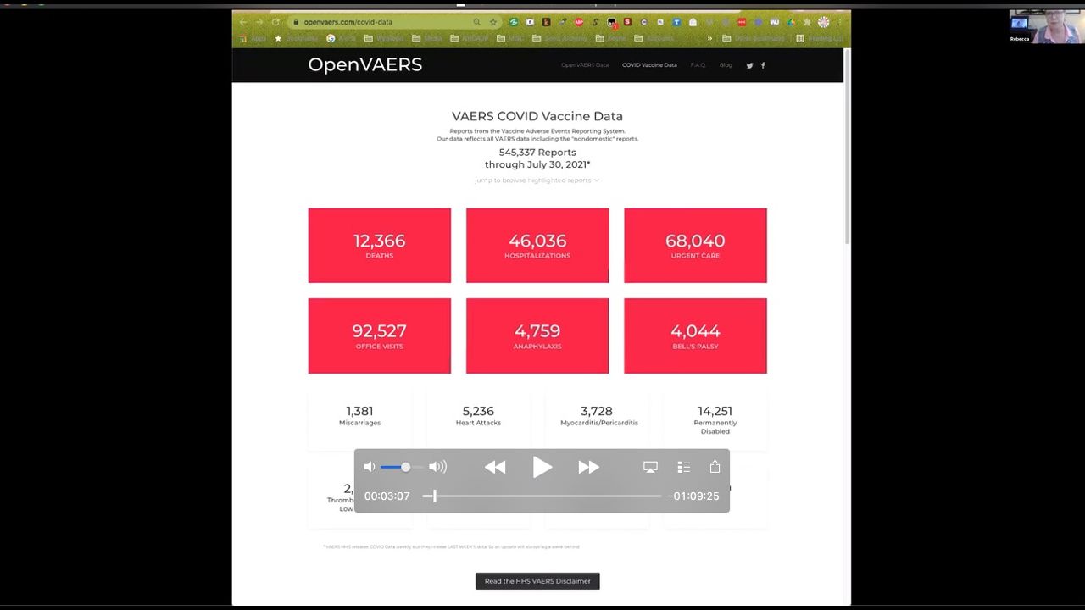Screen dimensions: 1085x610
Task: Open the Facebook icon in site header
Action: [x=763, y=65]
